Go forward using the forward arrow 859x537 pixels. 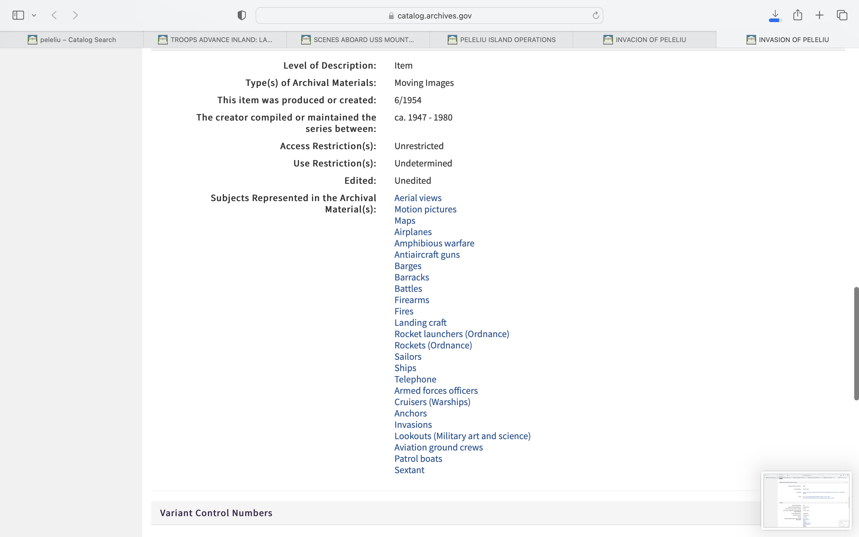click(x=75, y=15)
